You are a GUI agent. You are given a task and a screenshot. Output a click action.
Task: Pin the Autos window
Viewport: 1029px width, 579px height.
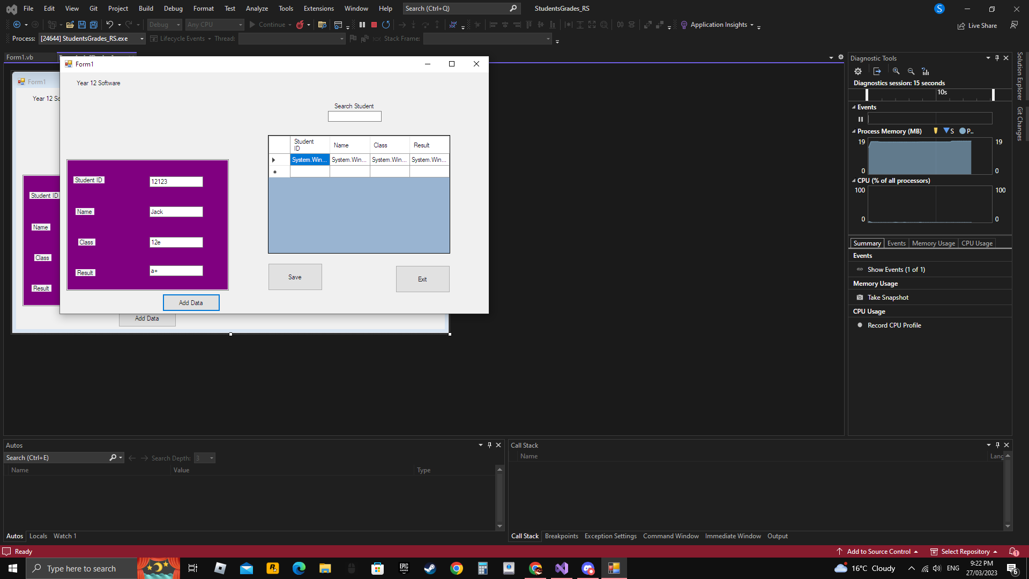489,445
